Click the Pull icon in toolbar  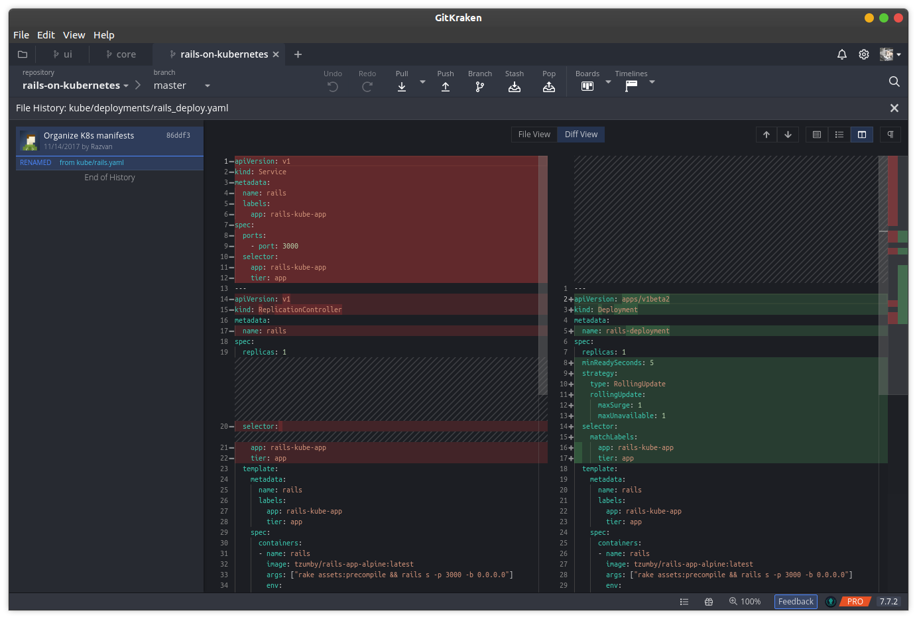tap(402, 87)
